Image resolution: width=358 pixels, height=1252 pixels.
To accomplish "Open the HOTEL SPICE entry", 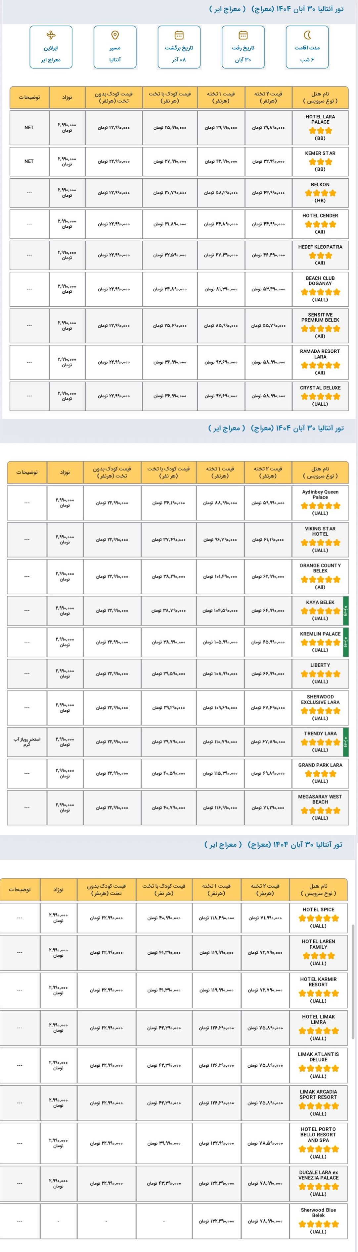I will tap(318, 909).
